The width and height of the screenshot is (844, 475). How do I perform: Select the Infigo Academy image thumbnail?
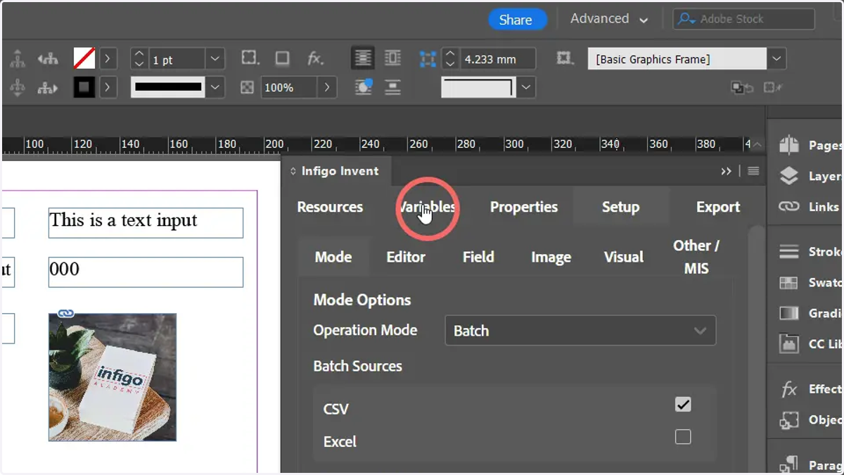pos(113,377)
